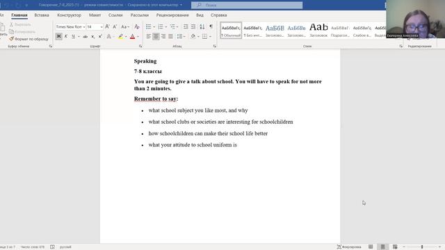445x250 pixels.
Task: Apply the Без интервала style
Action: click(253, 31)
